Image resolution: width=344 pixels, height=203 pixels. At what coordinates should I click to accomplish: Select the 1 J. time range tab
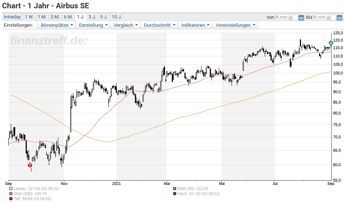(x=81, y=17)
